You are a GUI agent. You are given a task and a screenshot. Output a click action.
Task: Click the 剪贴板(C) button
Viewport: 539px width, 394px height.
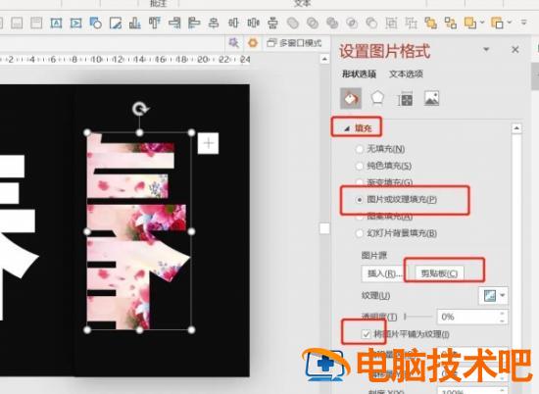click(x=439, y=273)
